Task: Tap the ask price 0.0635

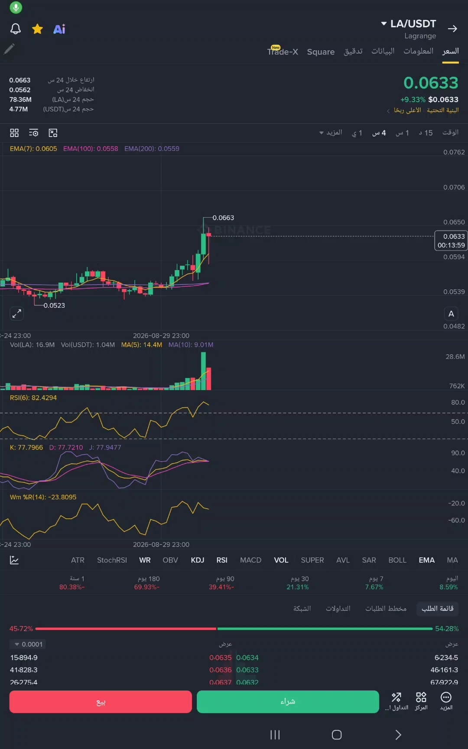Action: click(x=220, y=658)
